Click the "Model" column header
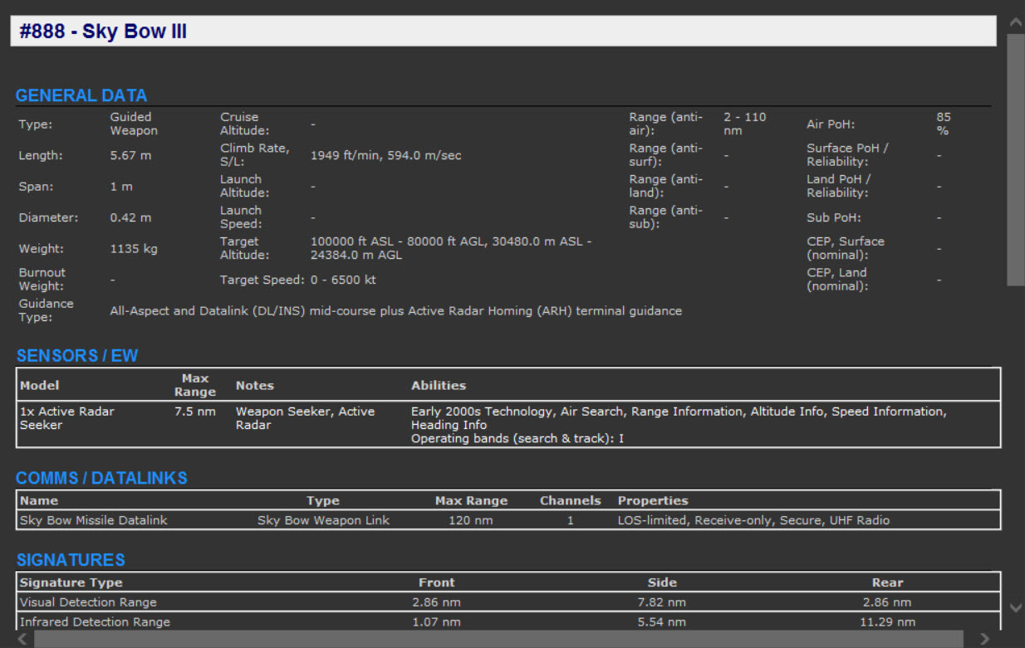Screen dimensions: 1025x648 (x=40, y=386)
